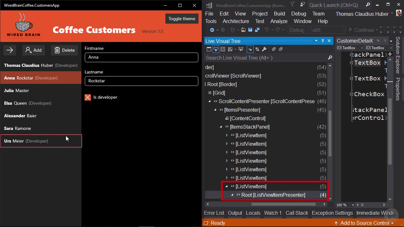Delete the selected customer
This screenshot has height=227, width=404.
pyautogui.click(x=64, y=50)
